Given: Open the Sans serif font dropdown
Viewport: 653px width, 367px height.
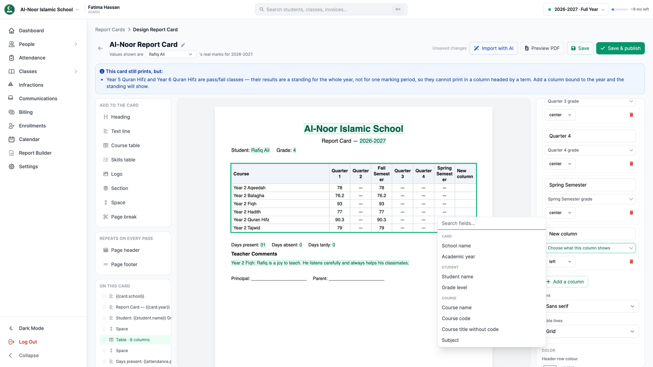Looking at the screenshot, I should click(x=590, y=306).
